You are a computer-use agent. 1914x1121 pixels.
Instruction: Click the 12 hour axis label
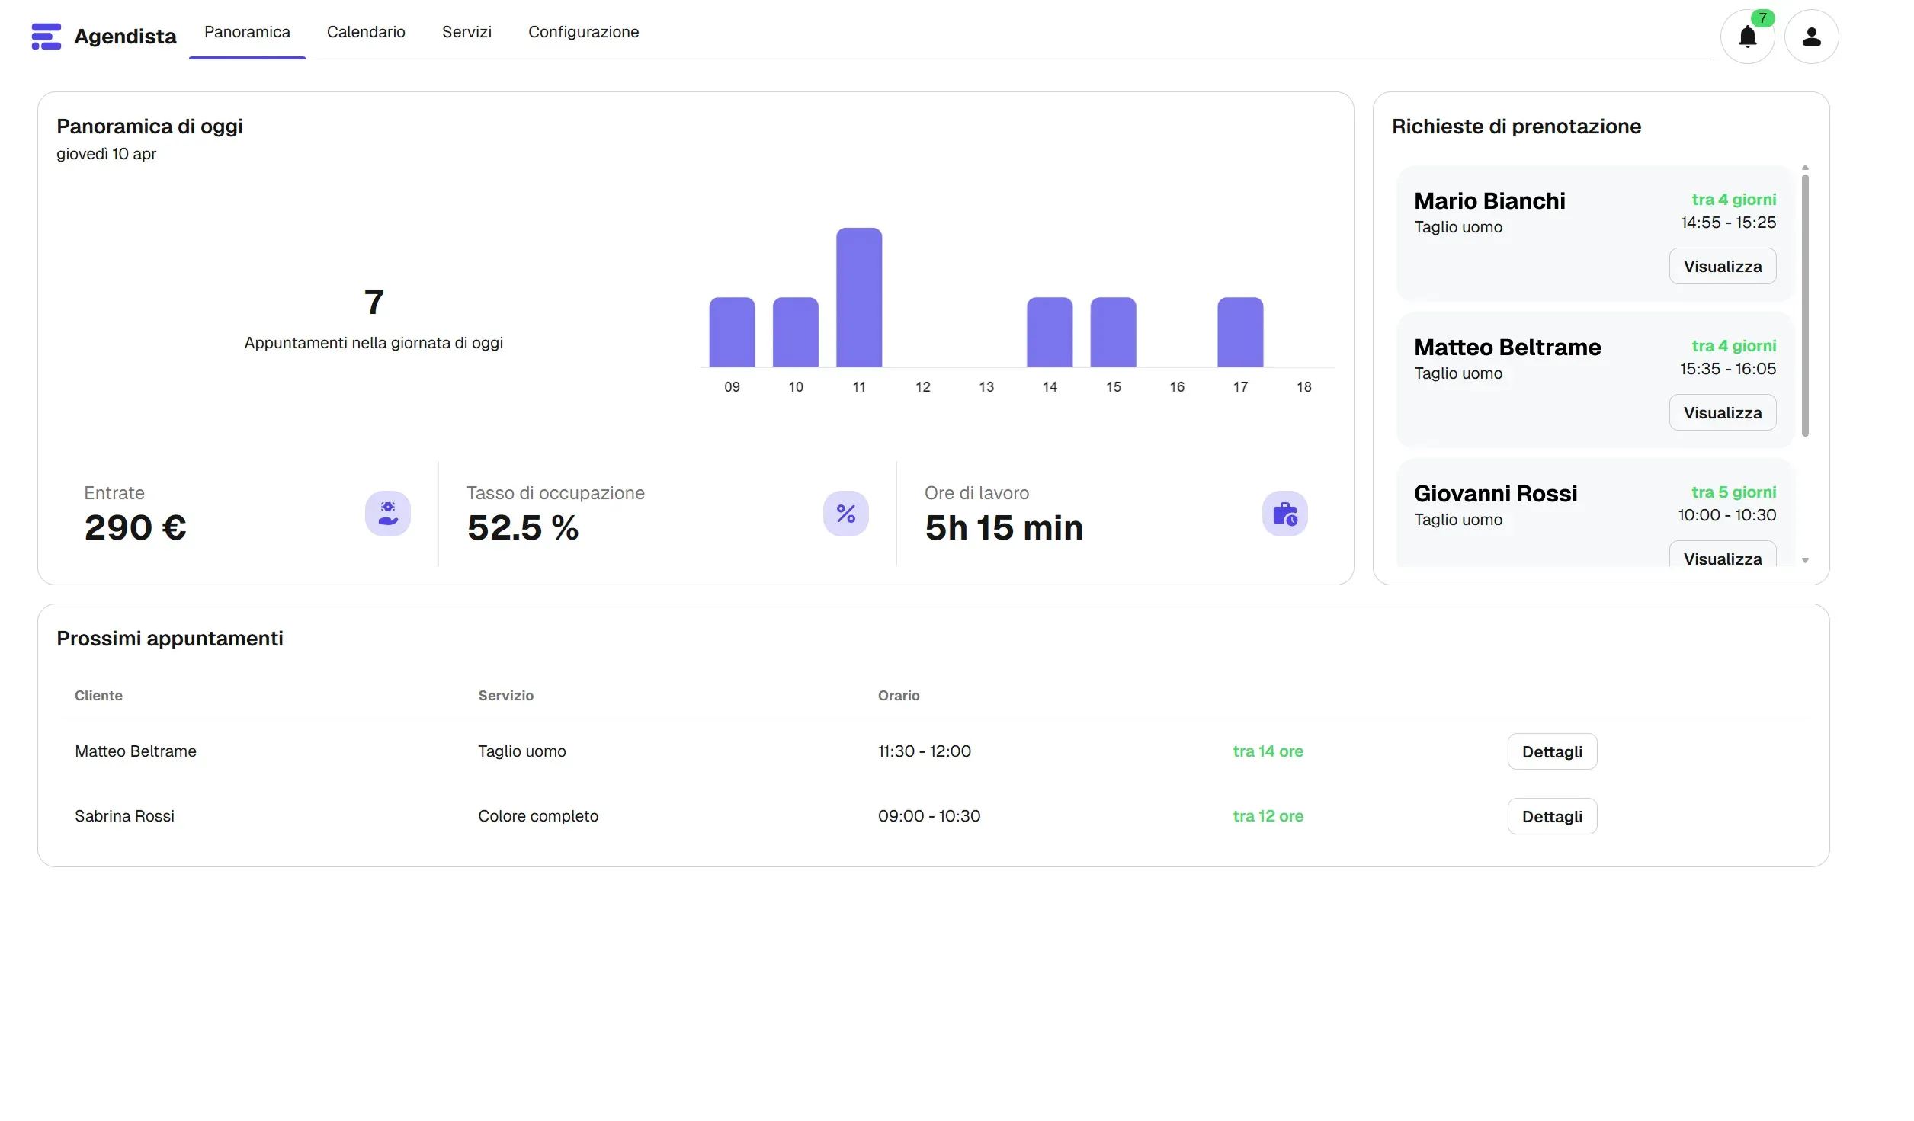(x=922, y=387)
